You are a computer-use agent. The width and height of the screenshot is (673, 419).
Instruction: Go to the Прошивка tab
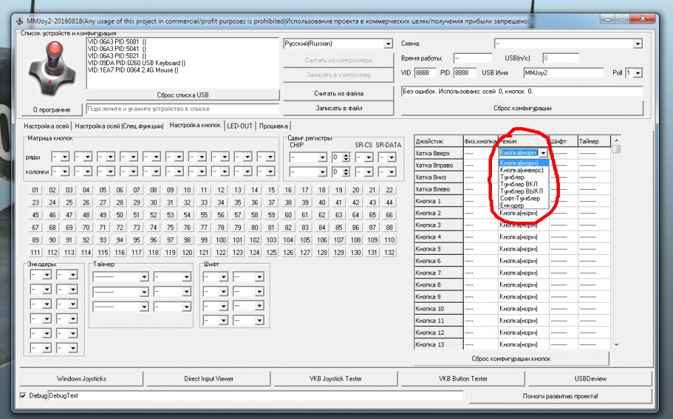click(273, 126)
